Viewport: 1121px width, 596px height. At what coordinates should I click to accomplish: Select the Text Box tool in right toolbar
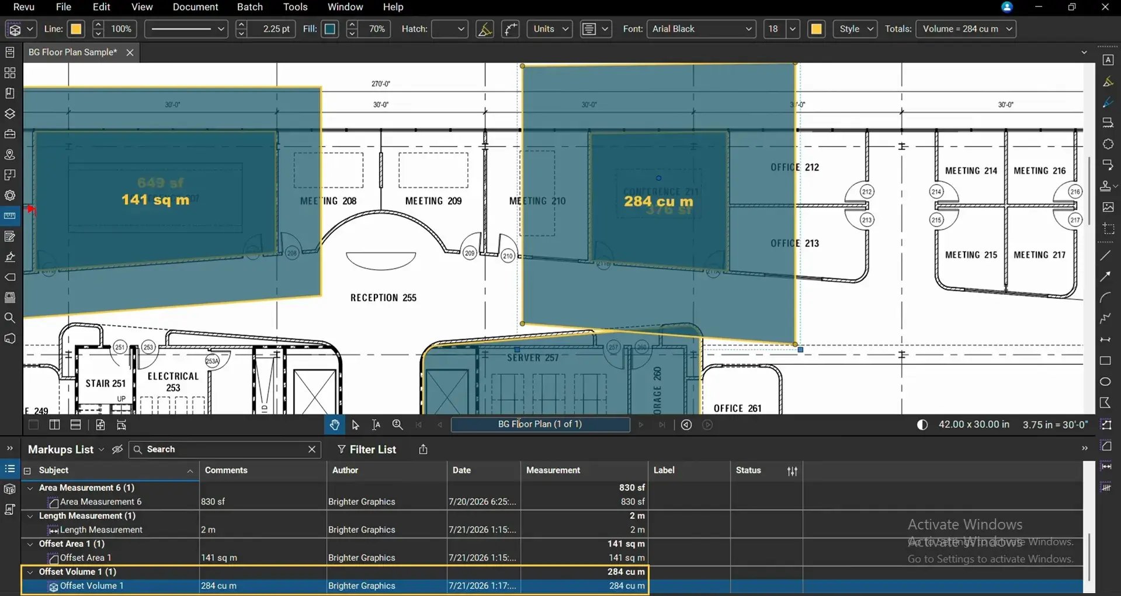click(1108, 60)
